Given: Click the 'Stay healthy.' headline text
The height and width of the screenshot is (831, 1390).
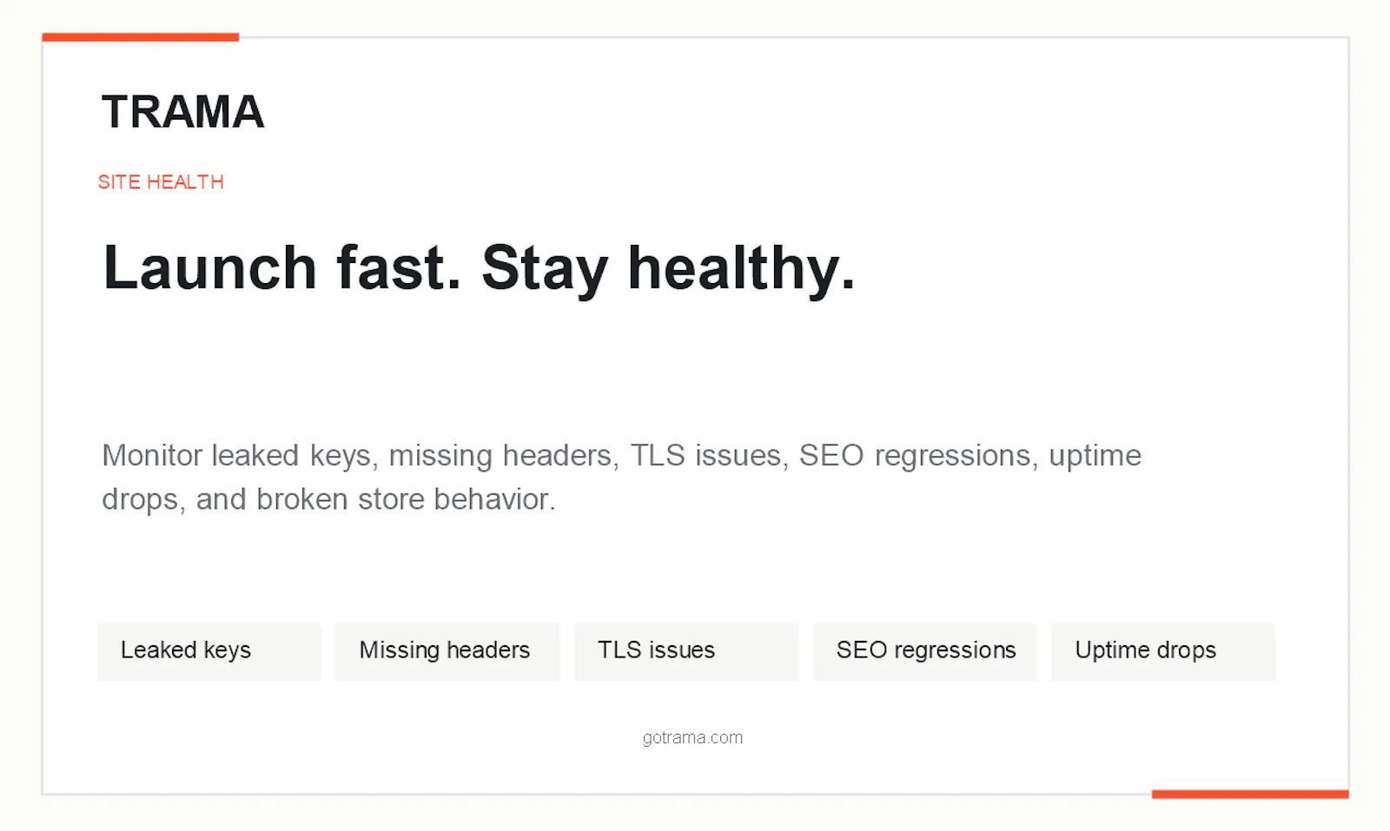Looking at the screenshot, I should (x=668, y=269).
